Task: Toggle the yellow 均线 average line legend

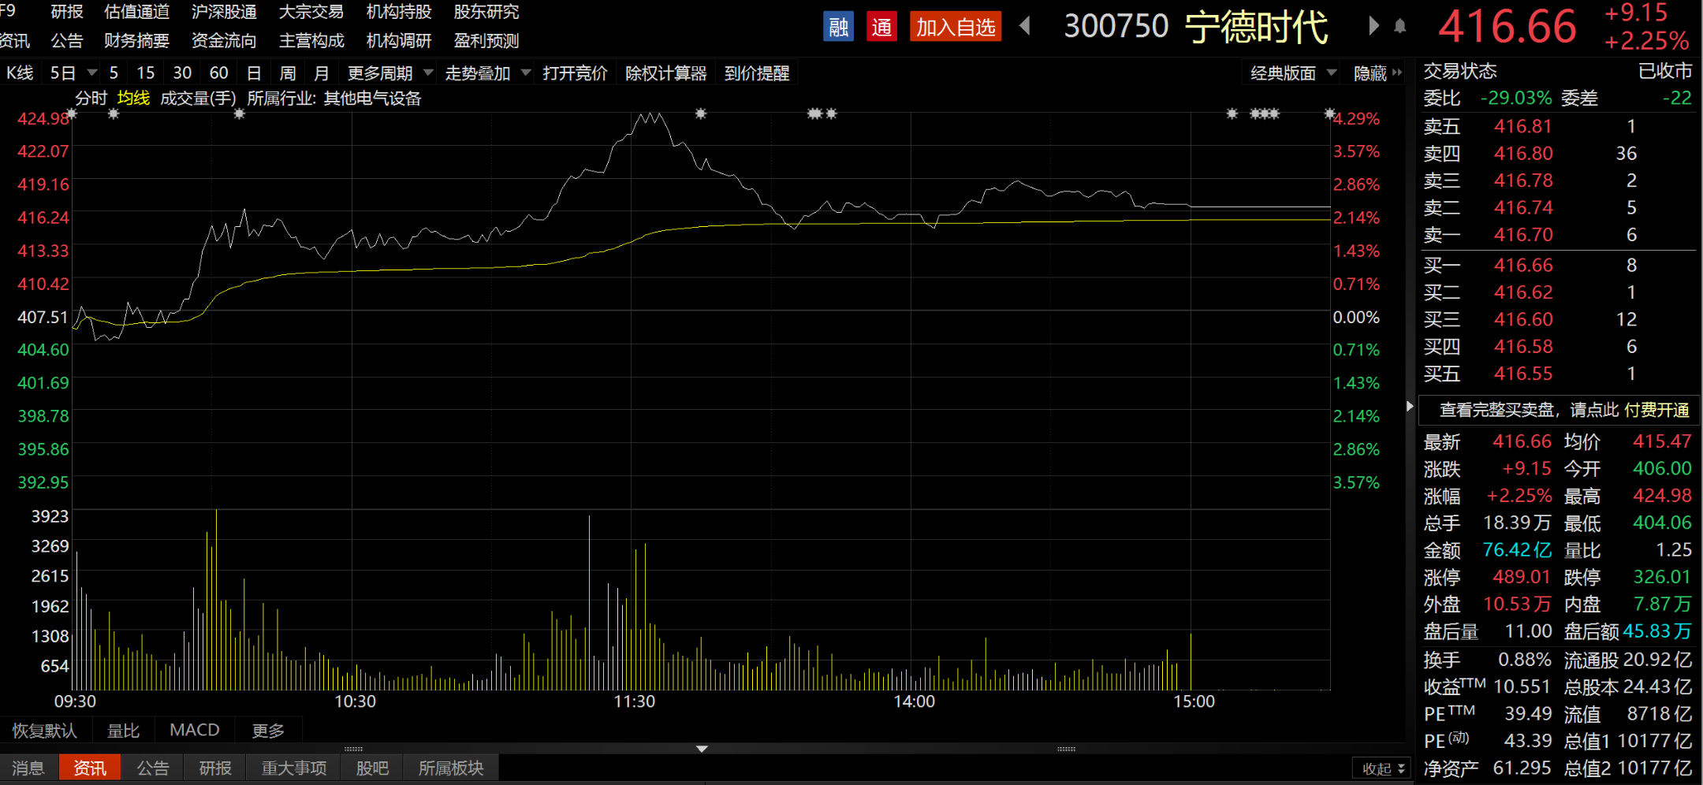Action: pyautogui.click(x=133, y=99)
